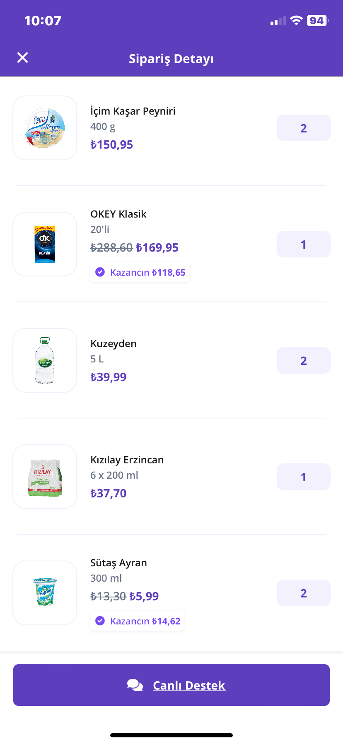Tap Kazancın ₺118,65 savings label
343x744 pixels.
pyautogui.click(x=148, y=272)
